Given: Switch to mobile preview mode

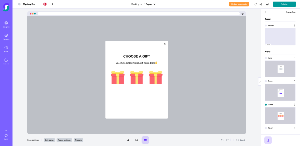Looking at the screenshot, I should [128, 140].
